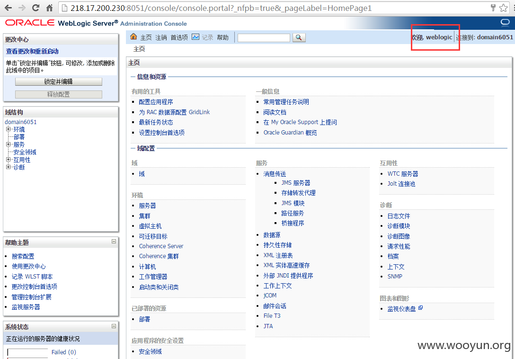The image size is (515, 359).
Task: Open 集群 link
Action: point(144,216)
